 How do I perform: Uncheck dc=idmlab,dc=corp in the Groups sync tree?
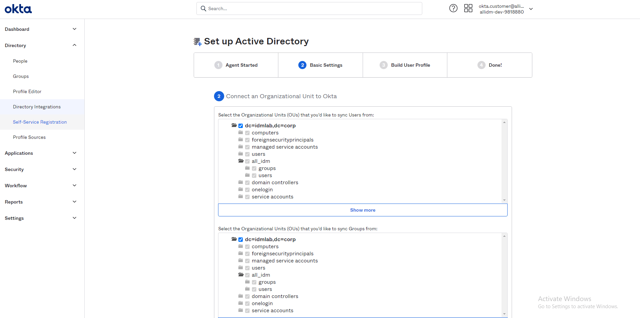241,239
